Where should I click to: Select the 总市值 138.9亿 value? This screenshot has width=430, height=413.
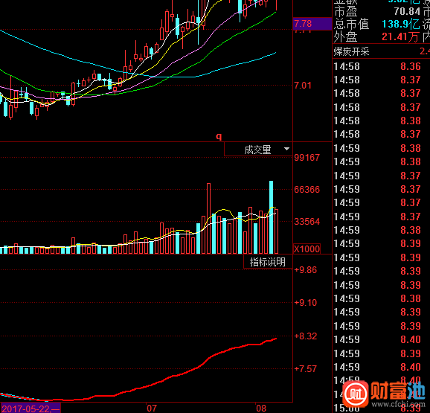point(401,24)
